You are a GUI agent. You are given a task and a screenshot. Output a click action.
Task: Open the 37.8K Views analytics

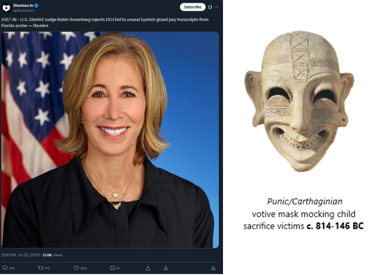(52, 255)
